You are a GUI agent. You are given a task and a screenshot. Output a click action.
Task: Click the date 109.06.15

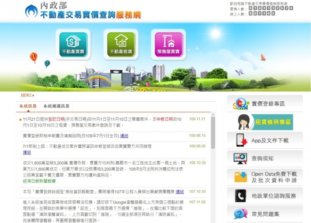[197, 136]
